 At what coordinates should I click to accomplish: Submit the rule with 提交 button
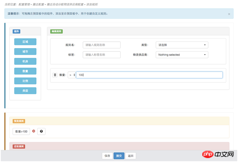pos(119,156)
